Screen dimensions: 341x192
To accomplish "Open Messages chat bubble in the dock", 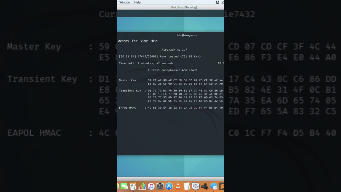I will [214, 186].
